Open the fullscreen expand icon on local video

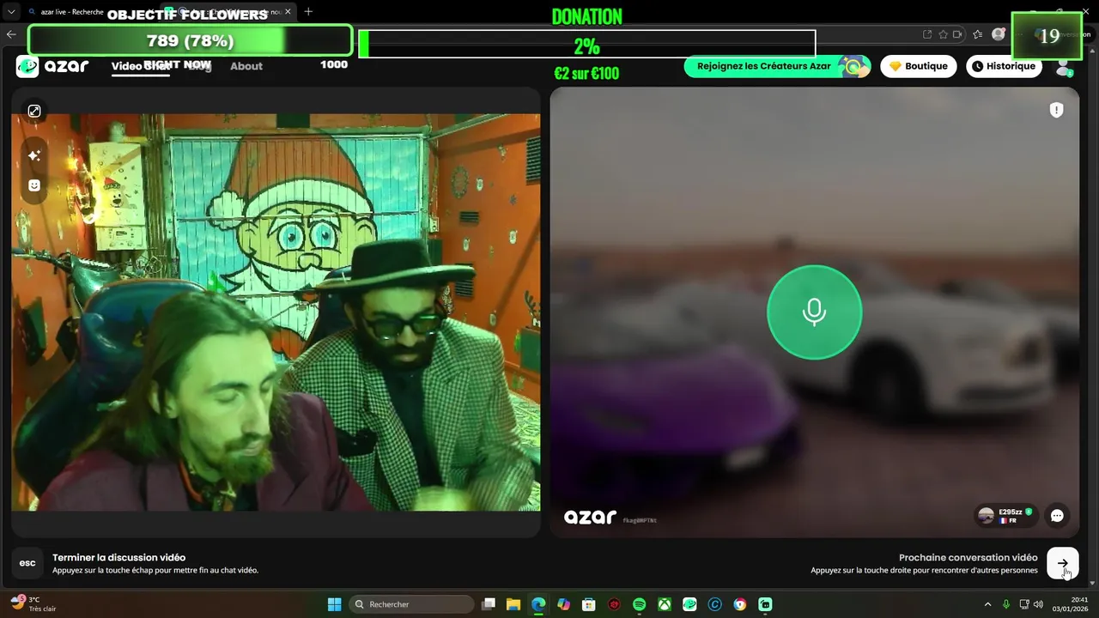(34, 111)
